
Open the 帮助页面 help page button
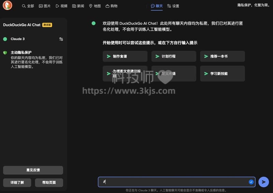point(49,182)
